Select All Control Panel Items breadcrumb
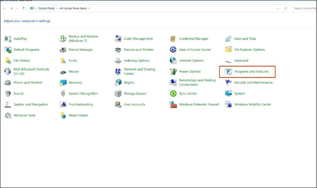The image size is (317, 188). coord(73,8)
